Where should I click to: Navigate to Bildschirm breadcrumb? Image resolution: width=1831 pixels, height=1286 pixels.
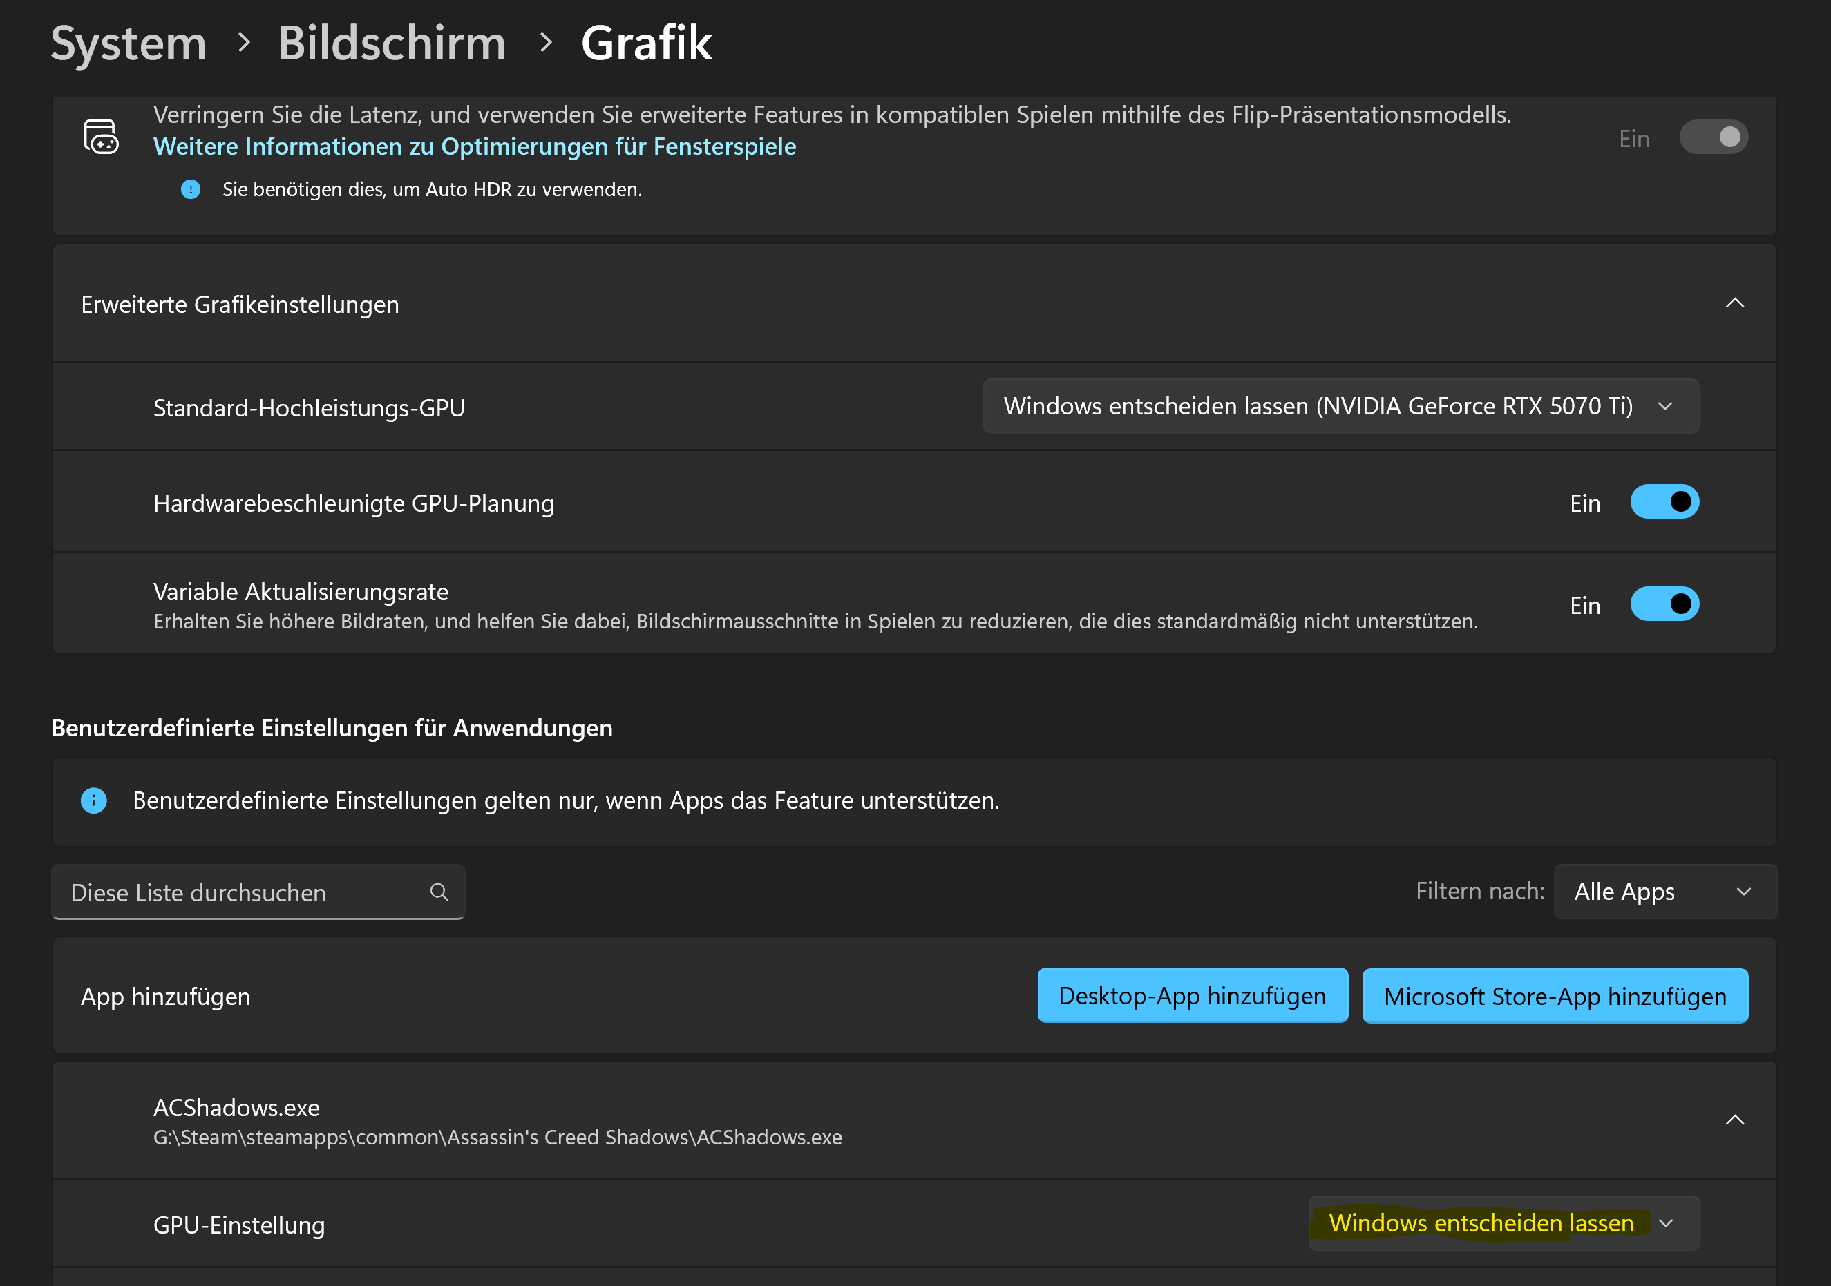click(x=392, y=43)
